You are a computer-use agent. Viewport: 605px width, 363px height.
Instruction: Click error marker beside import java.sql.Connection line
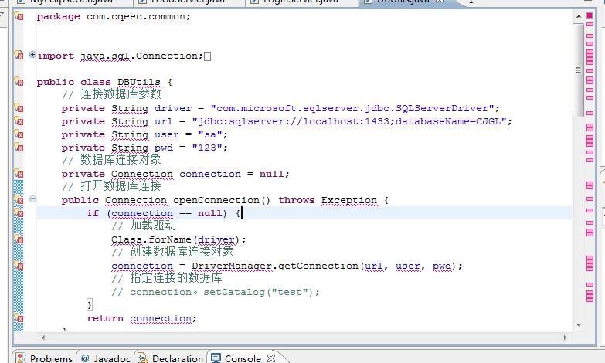pos(19,55)
